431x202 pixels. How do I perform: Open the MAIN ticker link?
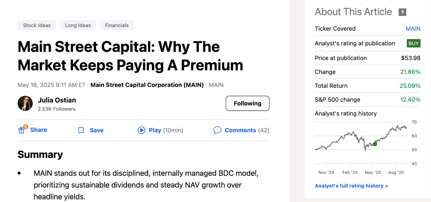(412, 29)
